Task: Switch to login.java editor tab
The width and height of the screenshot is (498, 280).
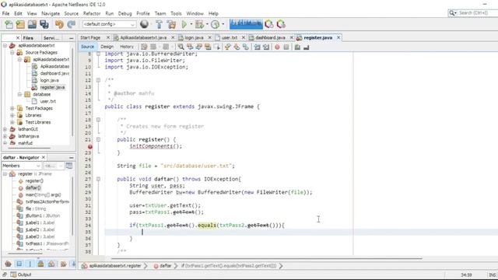Action: tap(194, 37)
